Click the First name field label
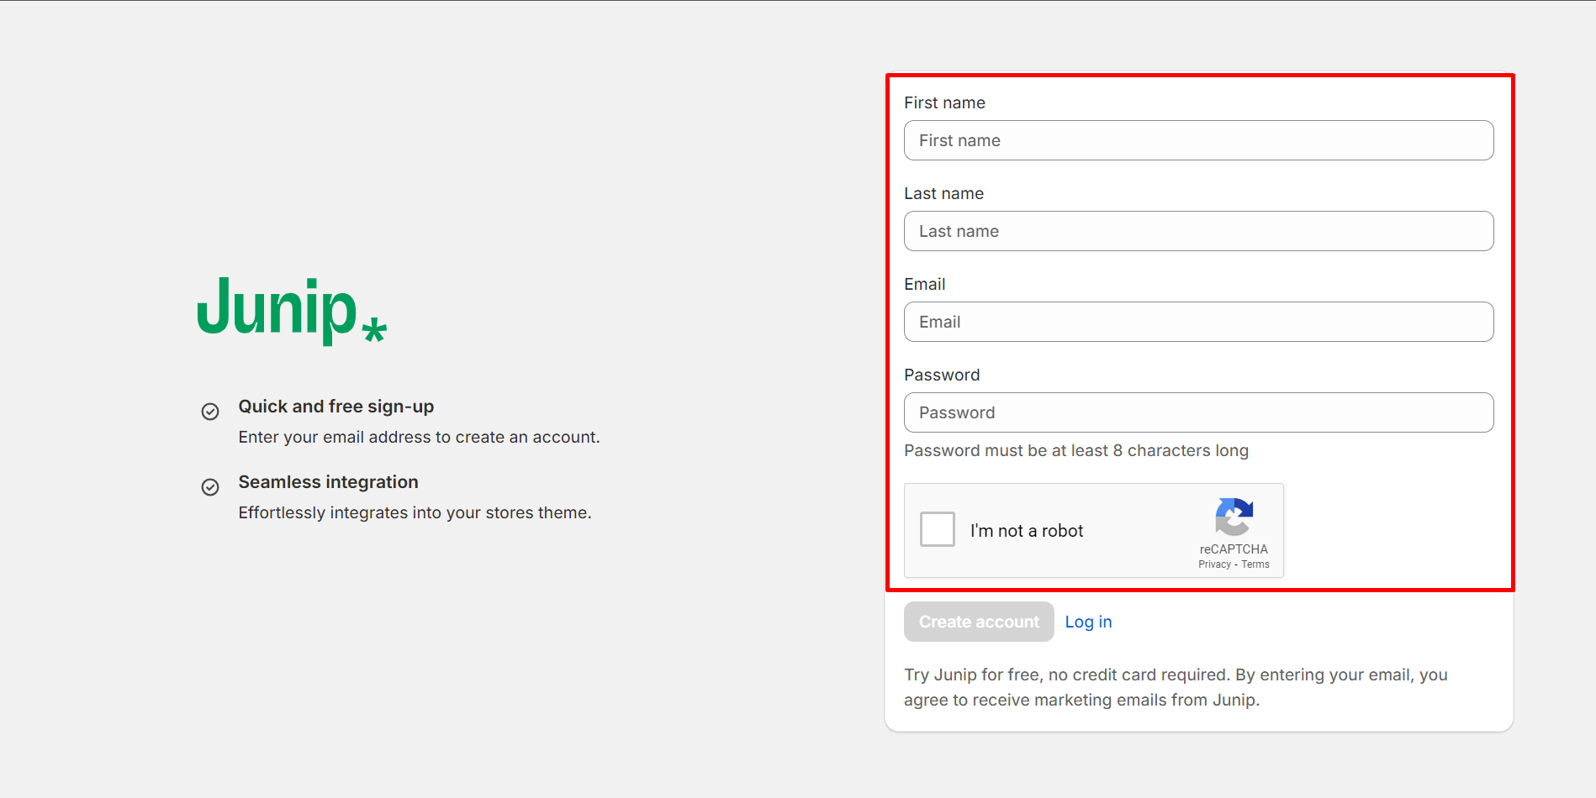The width and height of the screenshot is (1596, 798). [943, 102]
